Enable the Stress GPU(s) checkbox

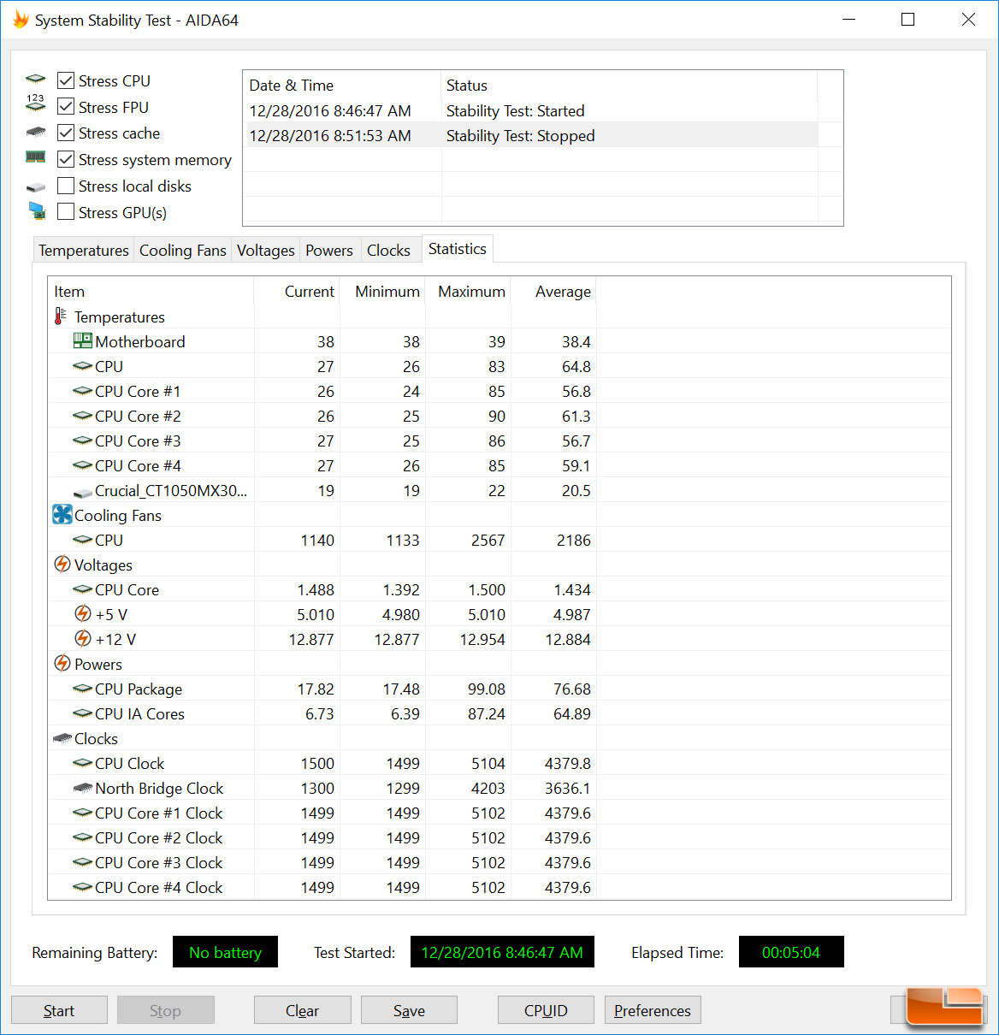pyautogui.click(x=66, y=212)
